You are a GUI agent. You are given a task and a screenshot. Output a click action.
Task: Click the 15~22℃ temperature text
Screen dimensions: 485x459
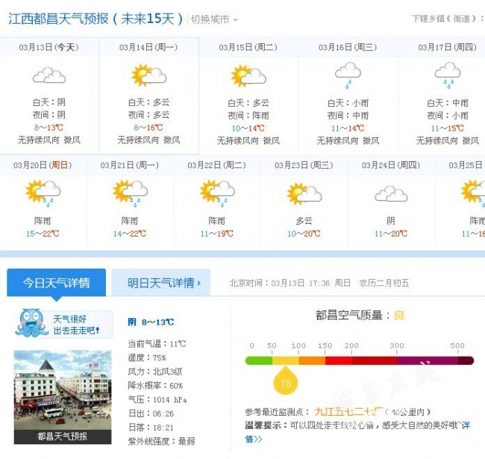pos(43,234)
